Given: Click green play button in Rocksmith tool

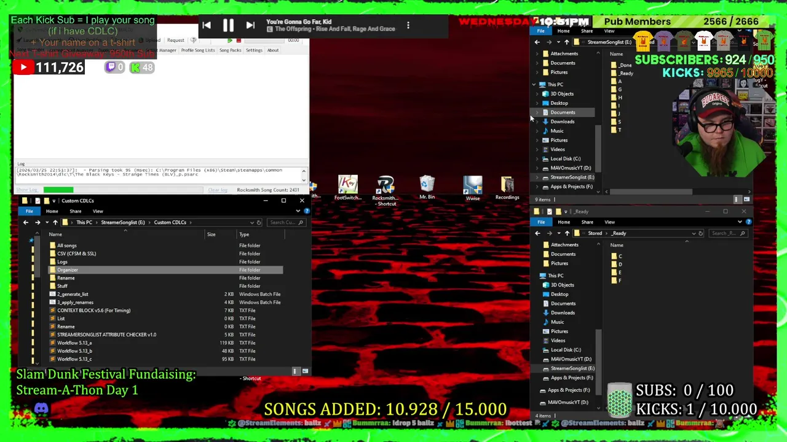Looking at the screenshot, I should tap(230, 41).
